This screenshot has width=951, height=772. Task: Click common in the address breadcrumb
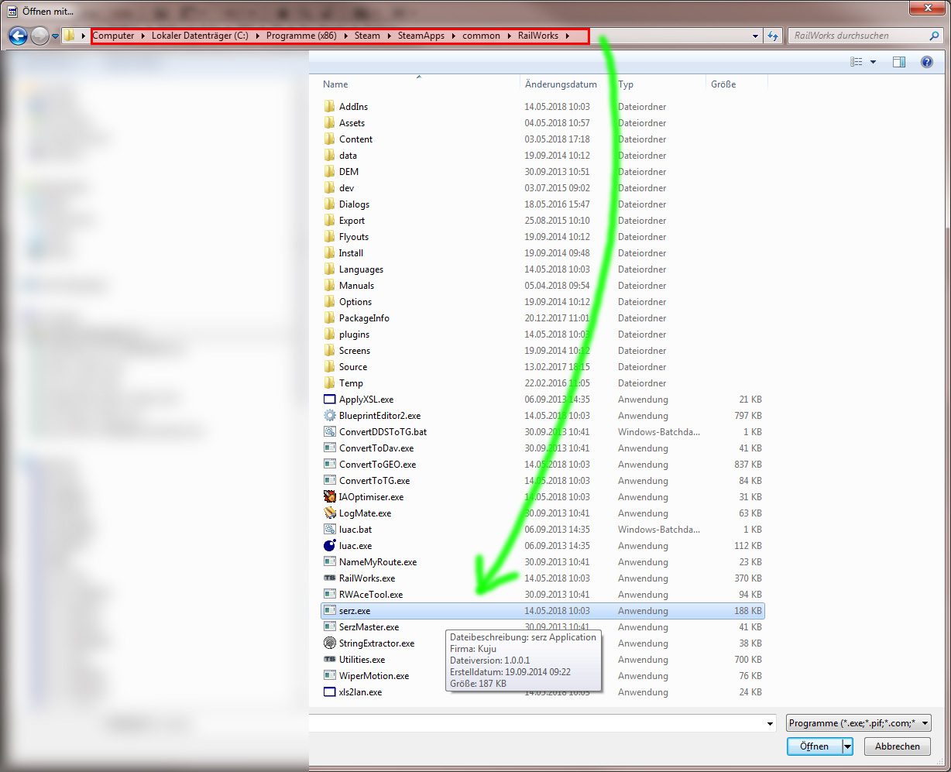[482, 36]
